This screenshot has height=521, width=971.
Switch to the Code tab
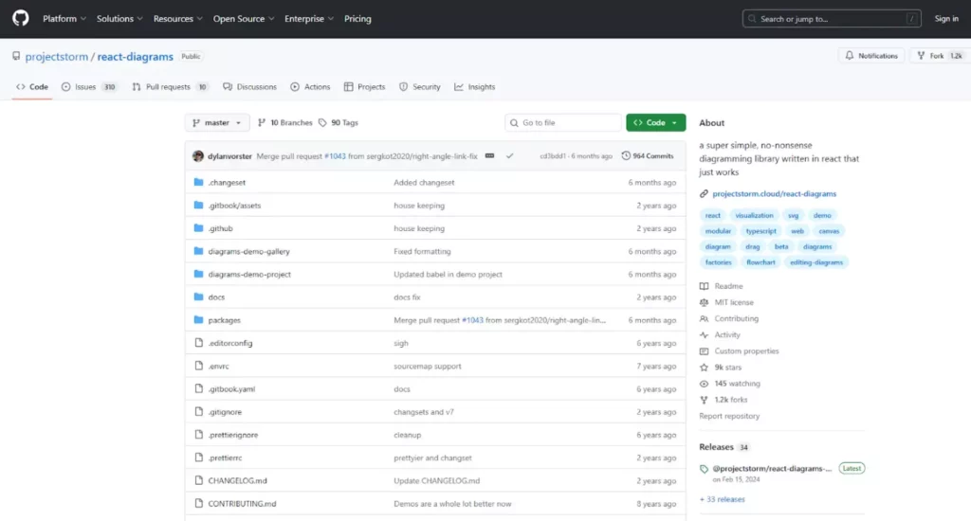click(x=32, y=86)
